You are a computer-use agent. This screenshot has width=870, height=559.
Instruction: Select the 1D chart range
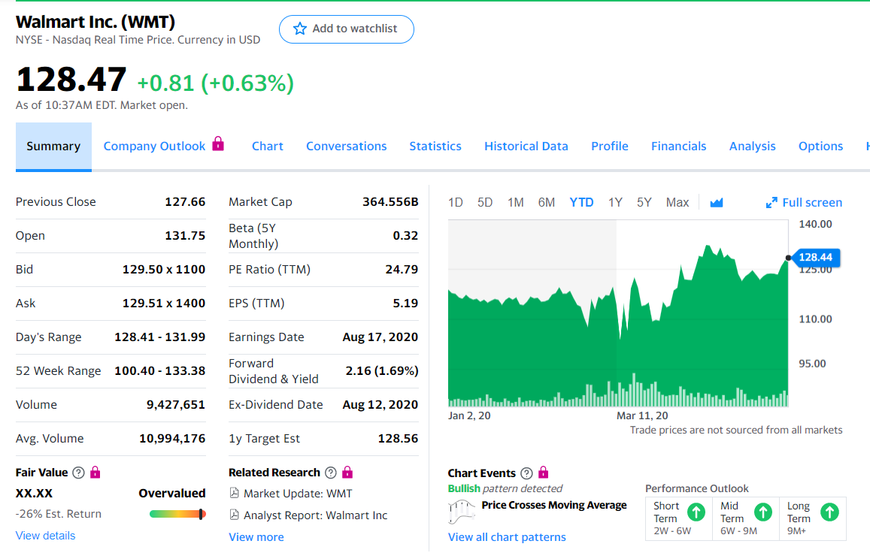pos(455,202)
